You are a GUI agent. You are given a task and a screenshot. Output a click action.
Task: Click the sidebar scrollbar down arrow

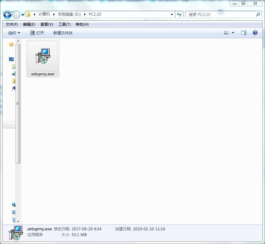pyautogui.click(x=18, y=221)
